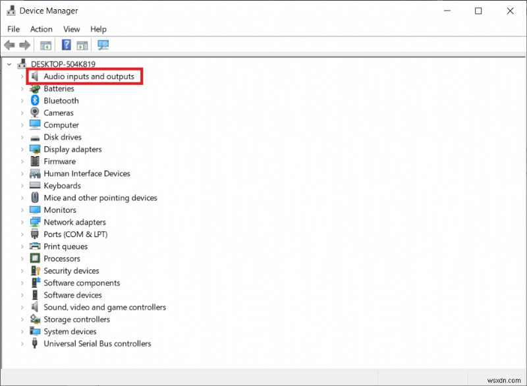This screenshot has height=386, width=527.
Task: Open the File menu
Action: coord(13,29)
